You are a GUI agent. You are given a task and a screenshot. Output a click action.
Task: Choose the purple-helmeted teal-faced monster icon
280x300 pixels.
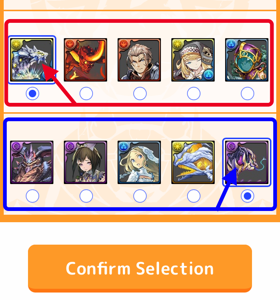[247, 60]
